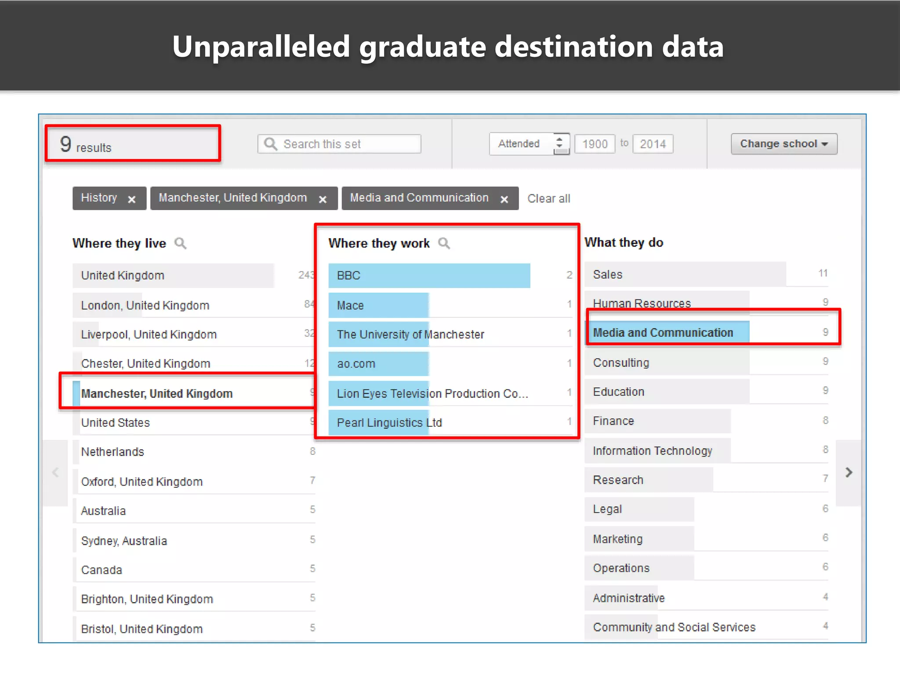
Task: Select Sales in What they do
Action: click(706, 274)
